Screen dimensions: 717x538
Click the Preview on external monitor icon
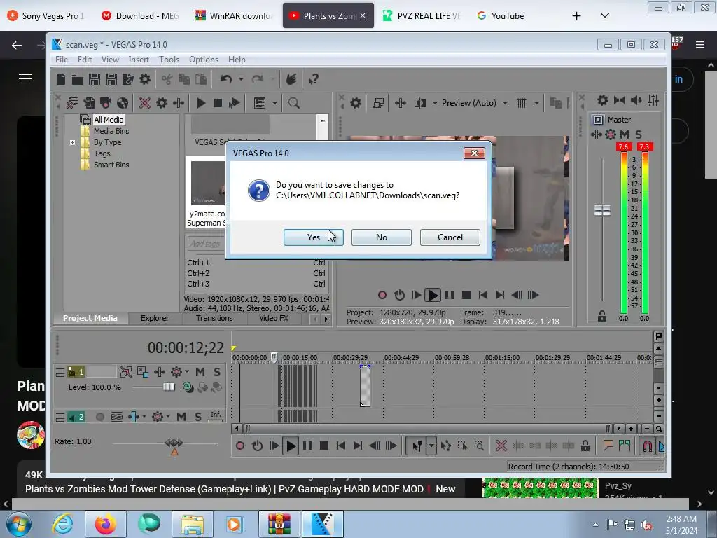click(378, 103)
